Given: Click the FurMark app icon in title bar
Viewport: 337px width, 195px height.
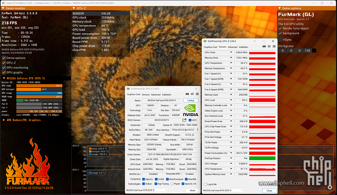Looking at the screenshot, I should point(3,3).
